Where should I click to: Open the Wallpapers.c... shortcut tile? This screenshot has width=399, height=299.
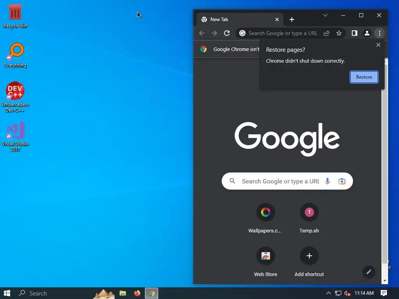[265, 219]
